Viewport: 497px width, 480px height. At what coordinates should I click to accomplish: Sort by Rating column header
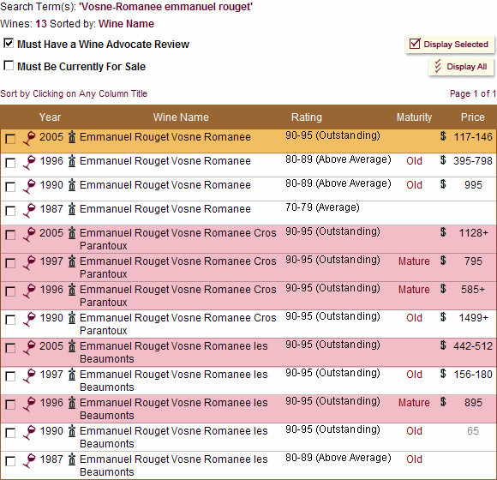coord(307,117)
